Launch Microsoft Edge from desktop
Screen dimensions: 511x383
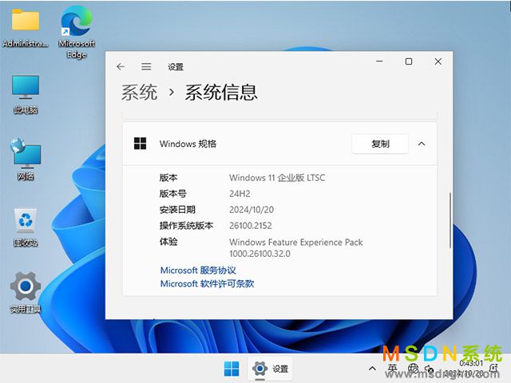click(x=77, y=32)
